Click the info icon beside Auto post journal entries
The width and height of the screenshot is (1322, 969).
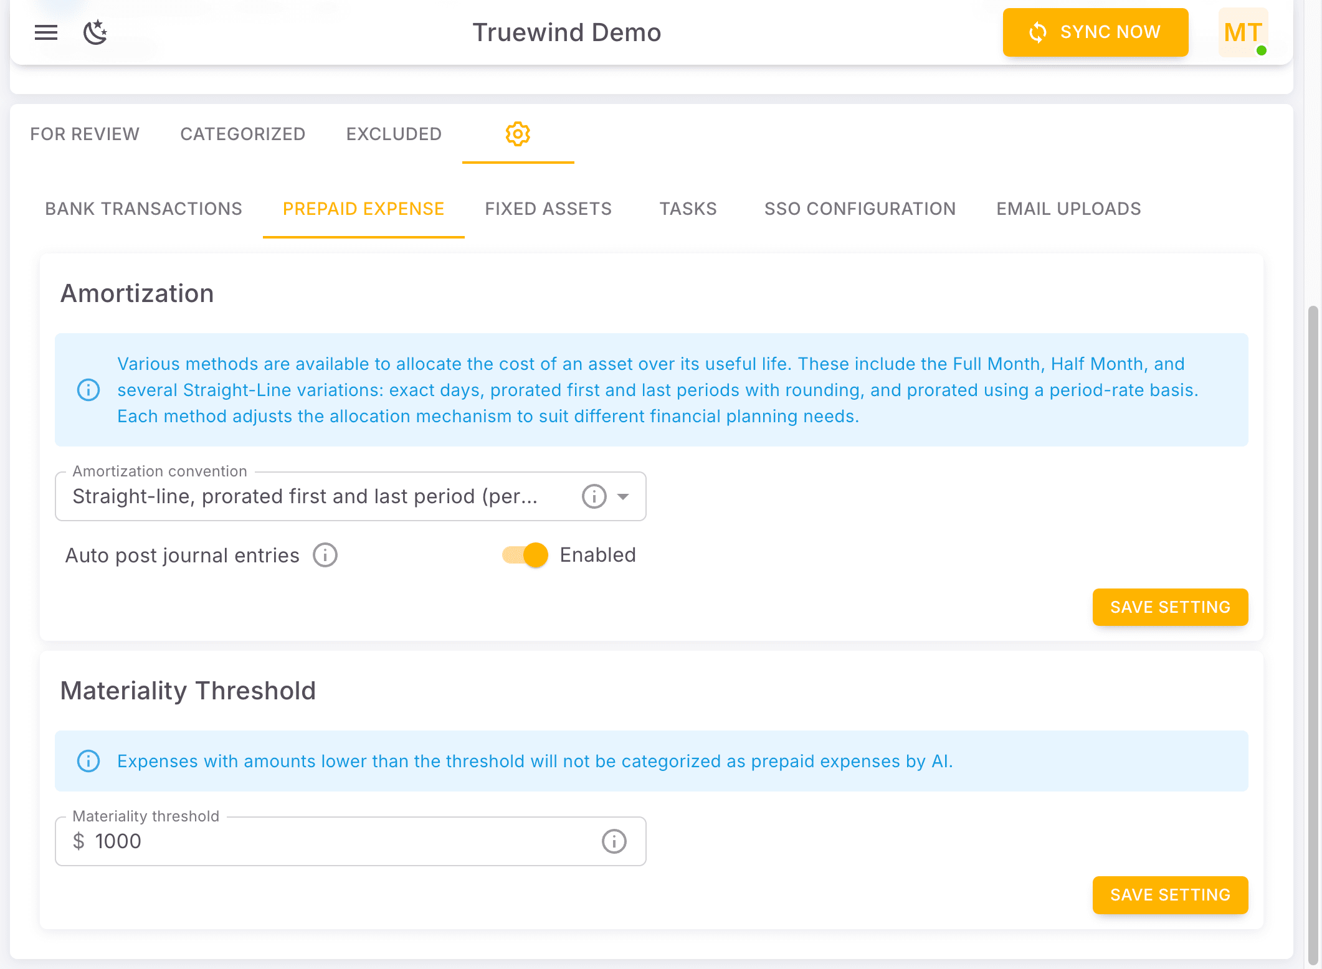(x=325, y=554)
